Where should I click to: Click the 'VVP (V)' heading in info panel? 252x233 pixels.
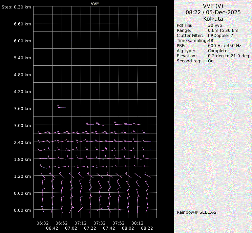coord(213,6)
